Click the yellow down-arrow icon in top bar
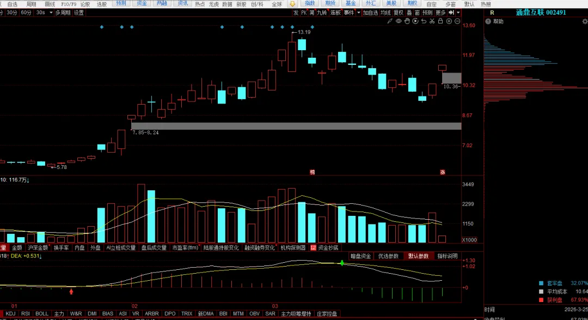The height and width of the screenshot is (320, 588). tap(292, 4)
